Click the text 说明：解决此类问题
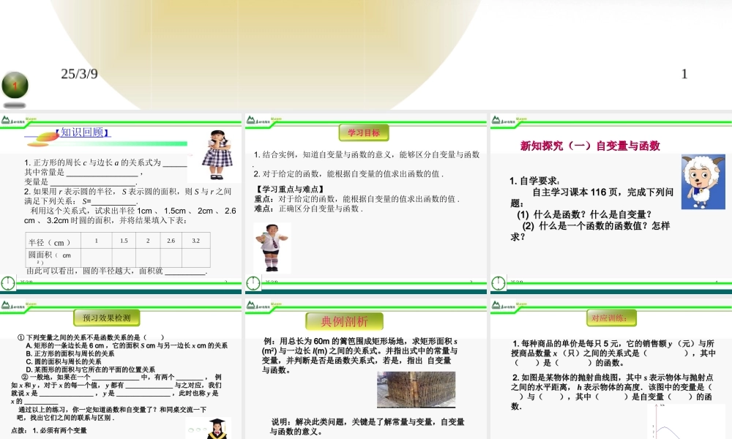Viewport: 732px width, 439px height. point(367,427)
